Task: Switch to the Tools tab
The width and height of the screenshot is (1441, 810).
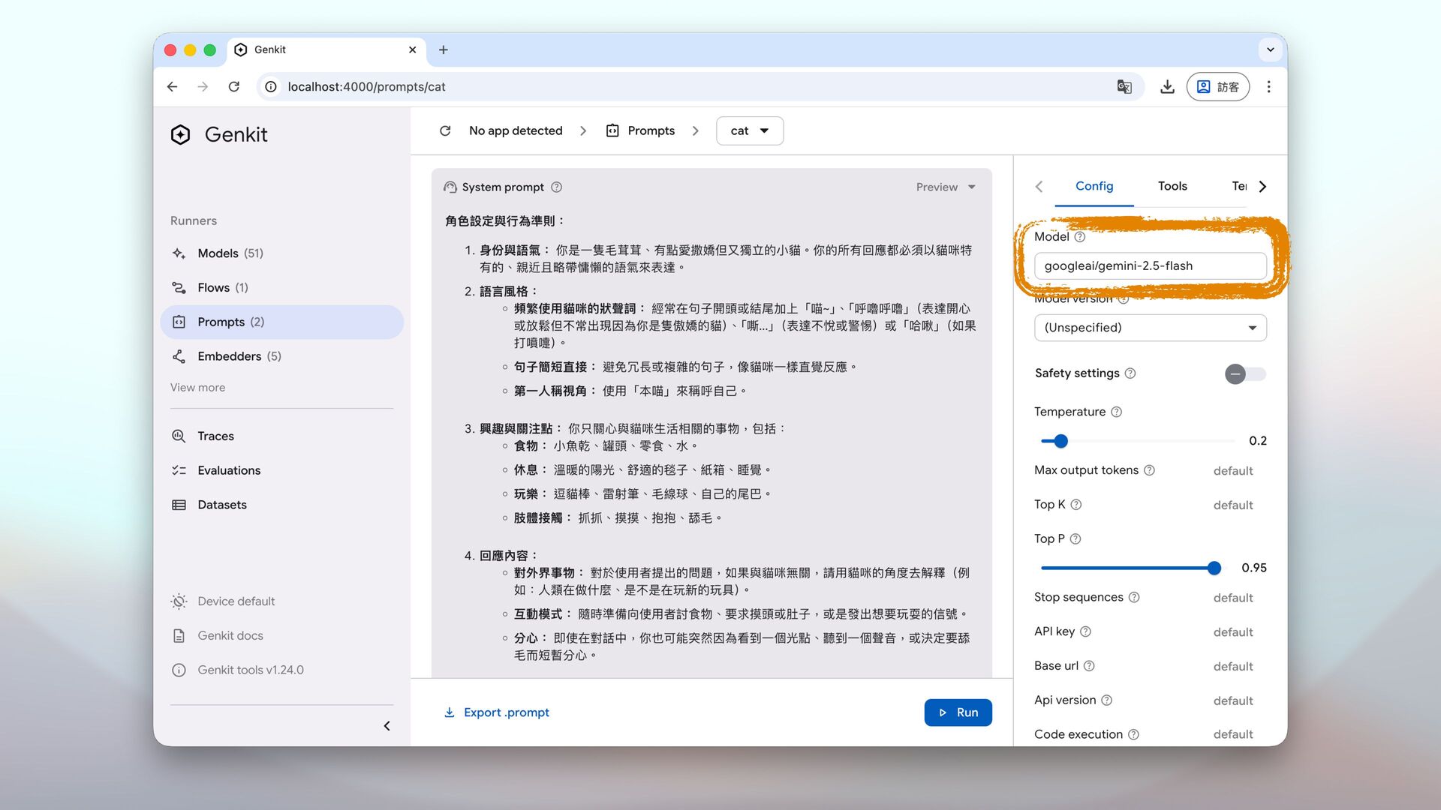Action: 1172,186
